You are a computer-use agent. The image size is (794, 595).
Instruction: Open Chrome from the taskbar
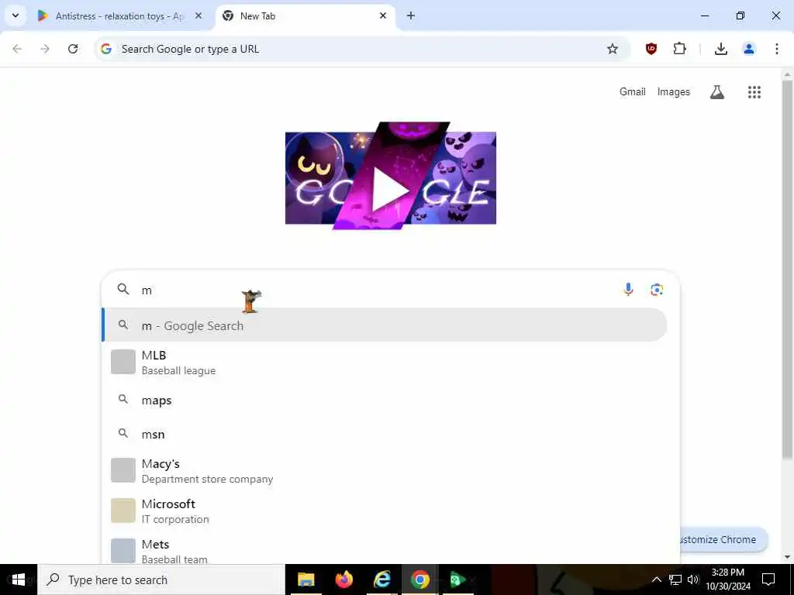(x=419, y=580)
